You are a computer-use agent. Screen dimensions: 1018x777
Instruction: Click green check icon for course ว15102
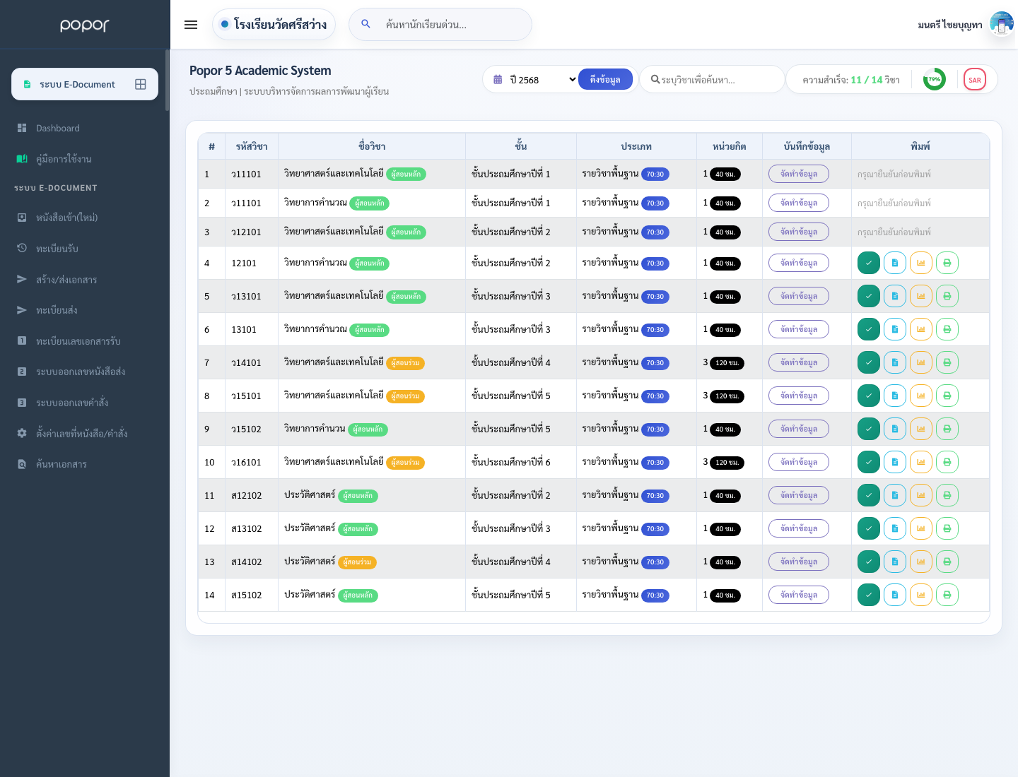pyautogui.click(x=869, y=429)
